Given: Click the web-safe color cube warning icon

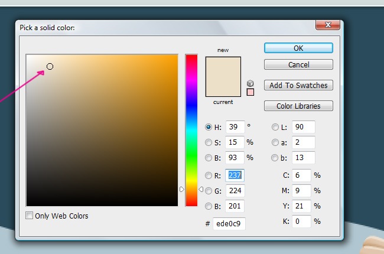Looking at the screenshot, I should click(x=250, y=83).
